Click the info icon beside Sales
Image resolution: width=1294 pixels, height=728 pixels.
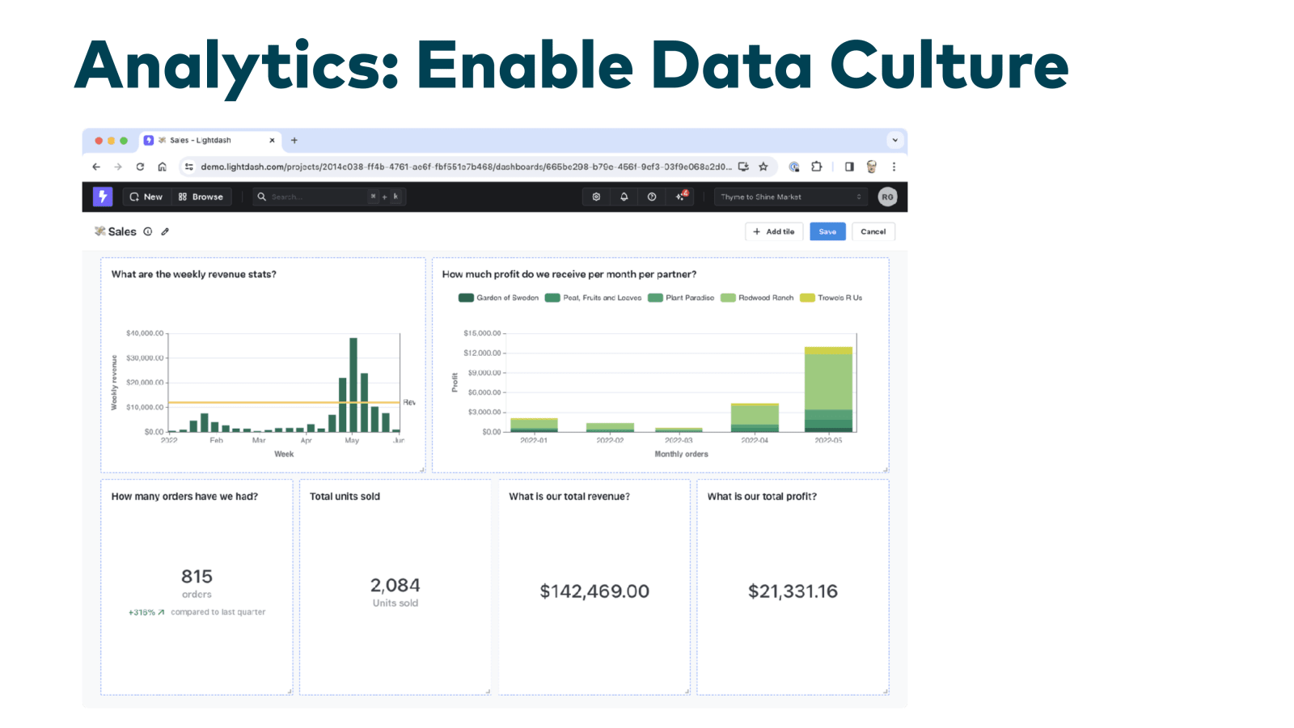pos(148,231)
